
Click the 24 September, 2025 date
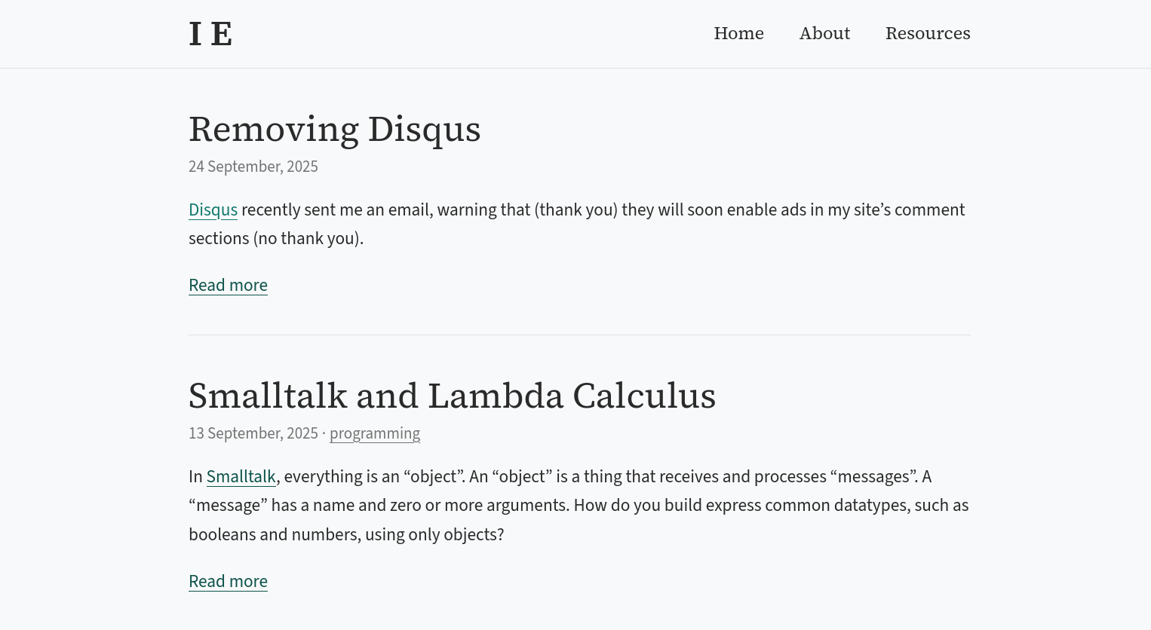pyautogui.click(x=253, y=167)
